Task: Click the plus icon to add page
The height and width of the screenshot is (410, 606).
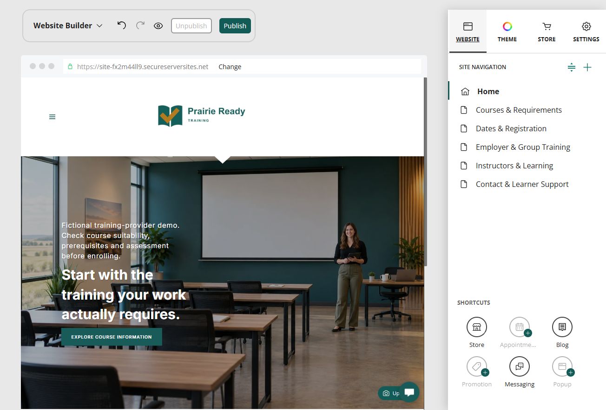Action: tap(587, 67)
